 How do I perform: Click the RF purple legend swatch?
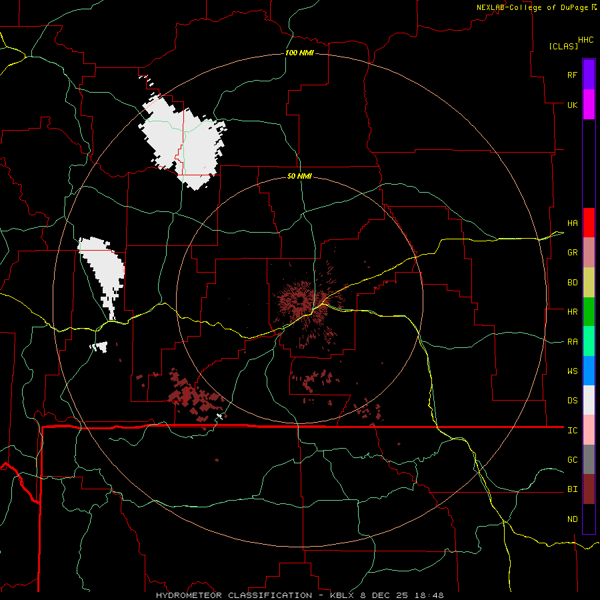(589, 75)
